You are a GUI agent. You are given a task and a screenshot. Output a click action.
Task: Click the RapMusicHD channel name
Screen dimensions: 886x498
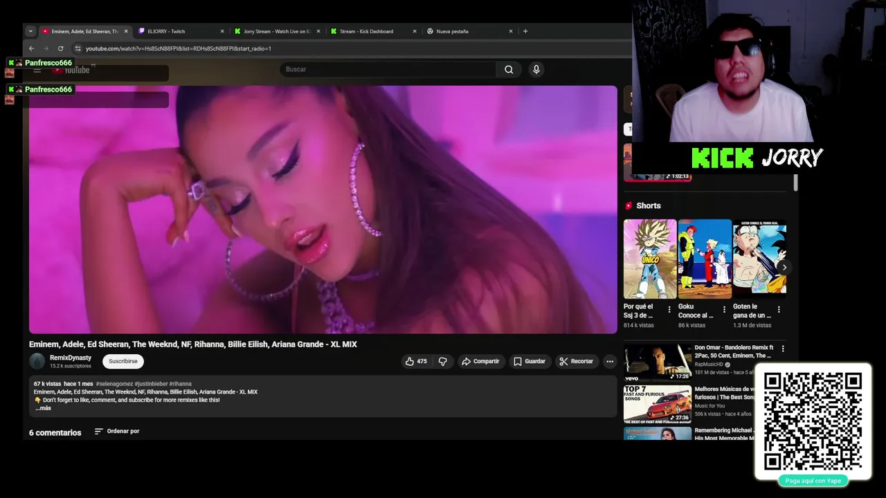[709, 364]
